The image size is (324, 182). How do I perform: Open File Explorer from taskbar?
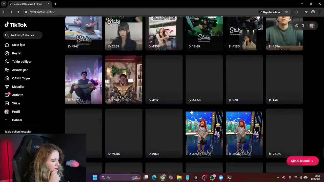[179, 177]
